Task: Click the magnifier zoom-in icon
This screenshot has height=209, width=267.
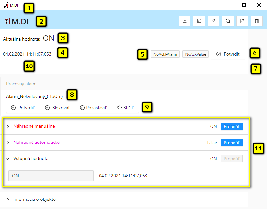Action: pyautogui.click(x=228, y=21)
